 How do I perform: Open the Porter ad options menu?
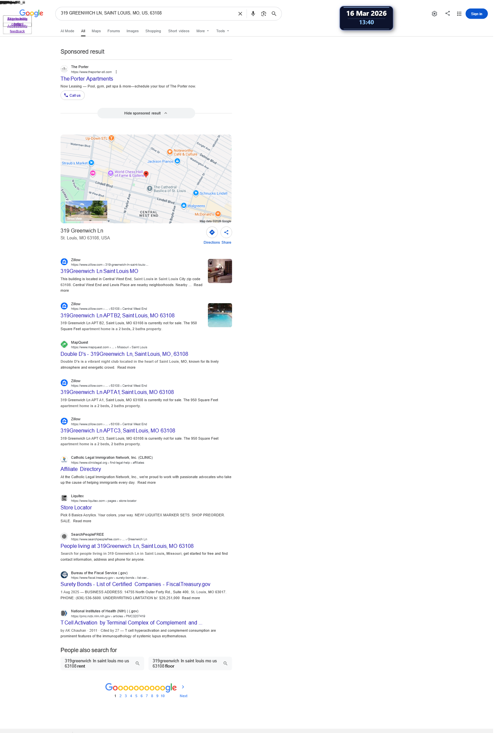[x=116, y=72]
